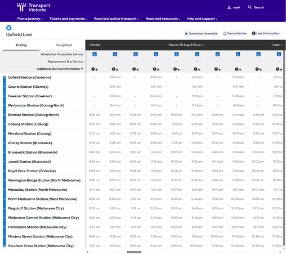The image size is (286, 255).
Task: Expand the News and resources menu
Action: 163,19
